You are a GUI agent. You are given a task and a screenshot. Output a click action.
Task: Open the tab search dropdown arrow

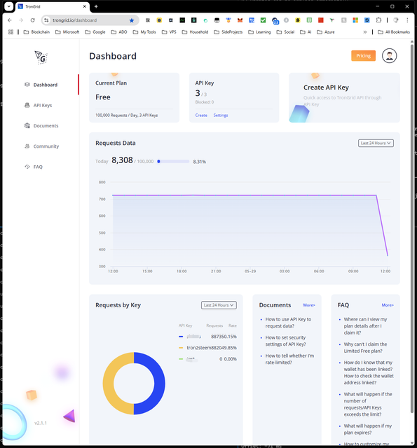(x=9, y=6)
